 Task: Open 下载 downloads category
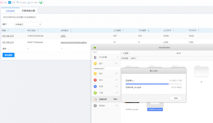[x=101, y=93]
